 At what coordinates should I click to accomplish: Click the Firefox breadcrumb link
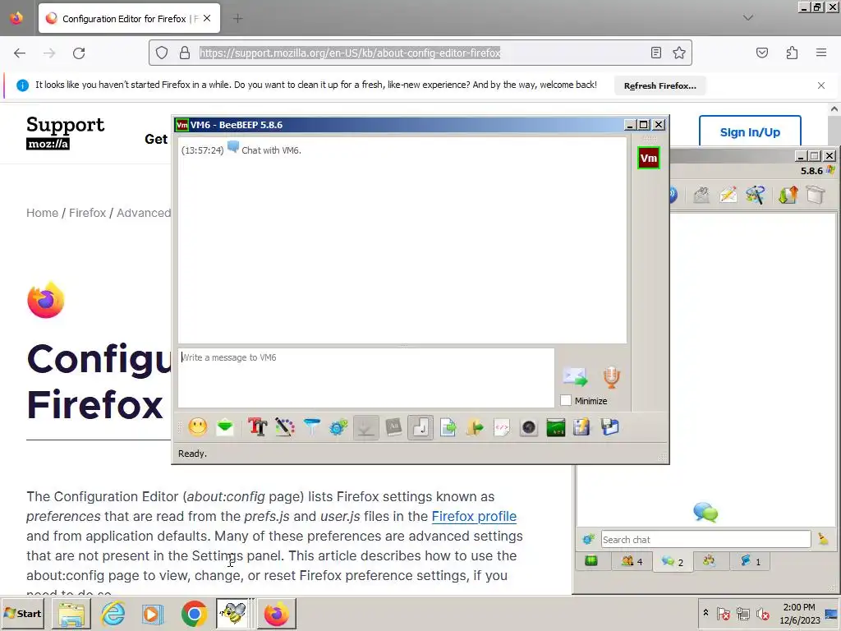[x=87, y=213]
